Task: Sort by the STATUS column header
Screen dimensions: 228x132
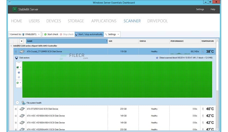Action: (154, 41)
